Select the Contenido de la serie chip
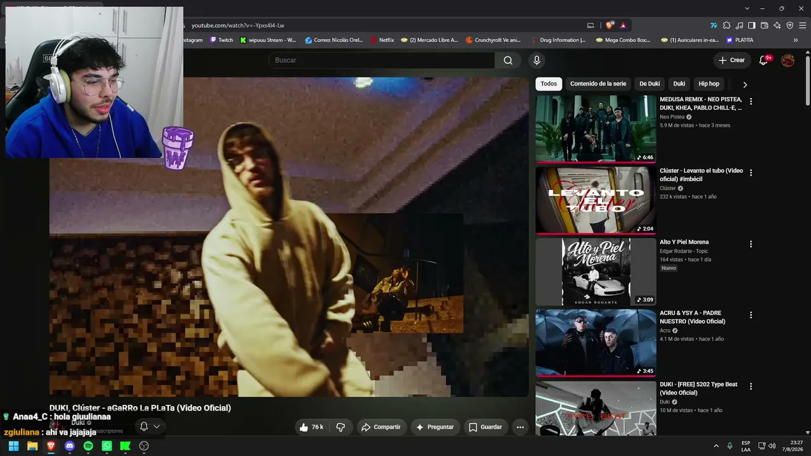 [598, 84]
